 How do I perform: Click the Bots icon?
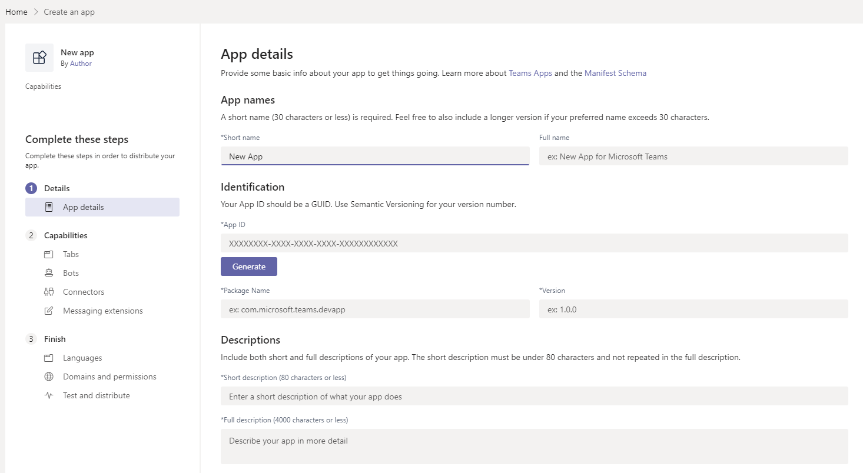click(x=49, y=273)
